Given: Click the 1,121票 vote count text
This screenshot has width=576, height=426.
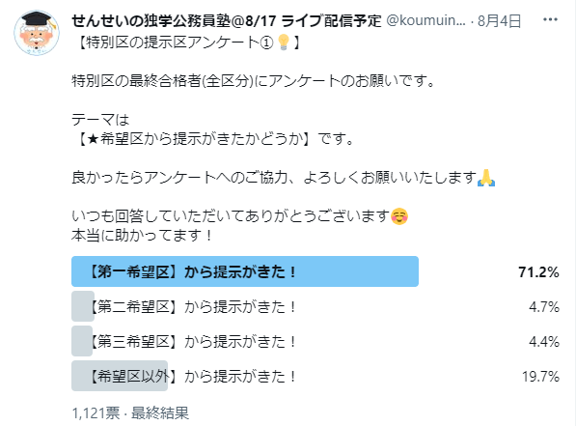Looking at the screenshot, I should [96, 413].
